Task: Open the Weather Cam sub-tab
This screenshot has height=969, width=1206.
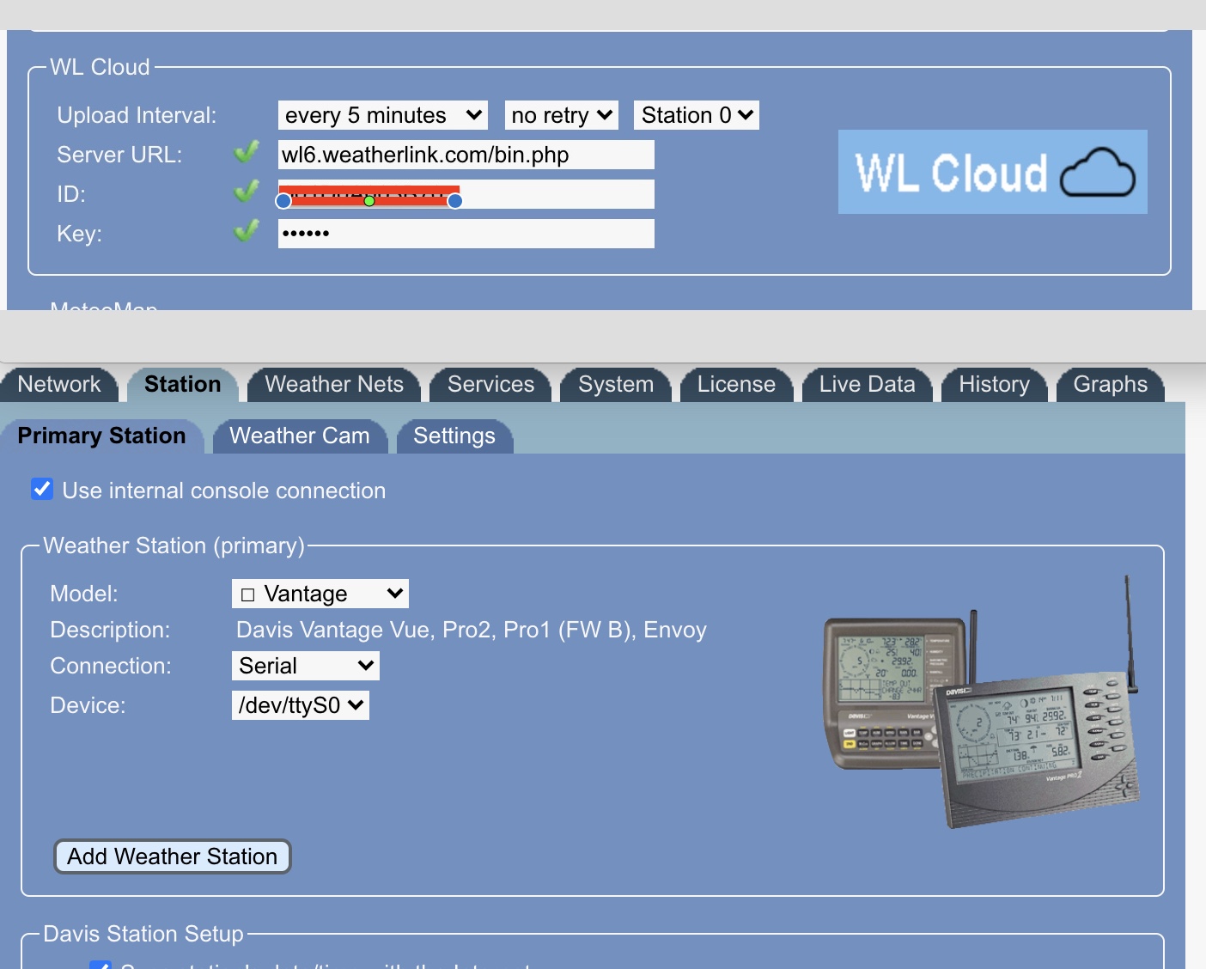Action: [299, 436]
